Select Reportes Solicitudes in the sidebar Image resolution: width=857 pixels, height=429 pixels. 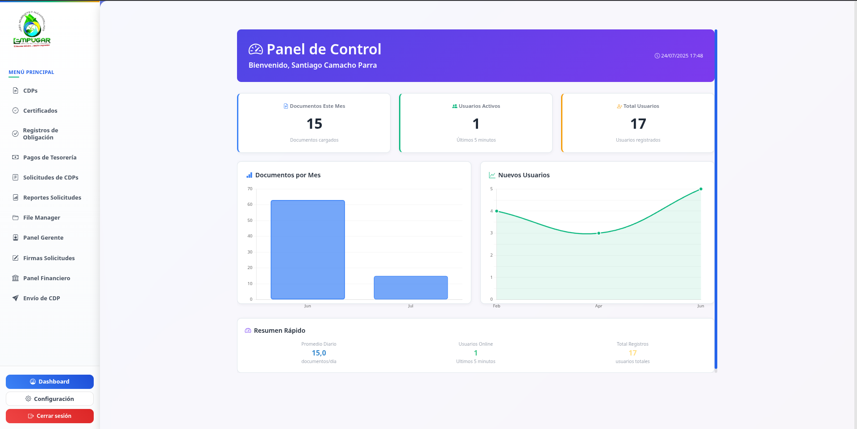50,197
